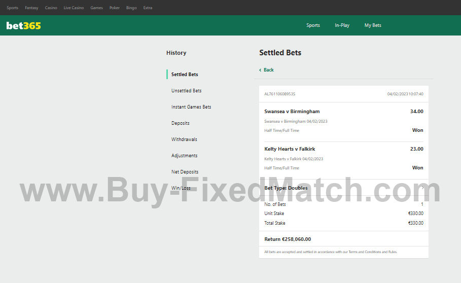Switch to In-Play section
461x283 pixels.
pos(342,25)
